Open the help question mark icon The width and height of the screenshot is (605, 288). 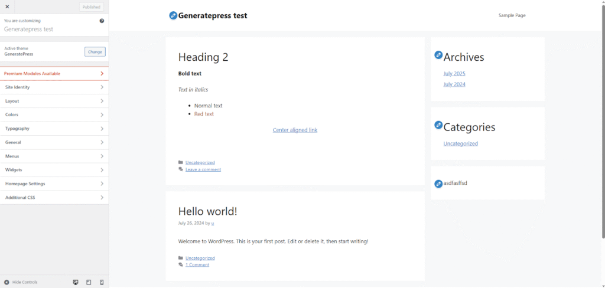click(102, 21)
